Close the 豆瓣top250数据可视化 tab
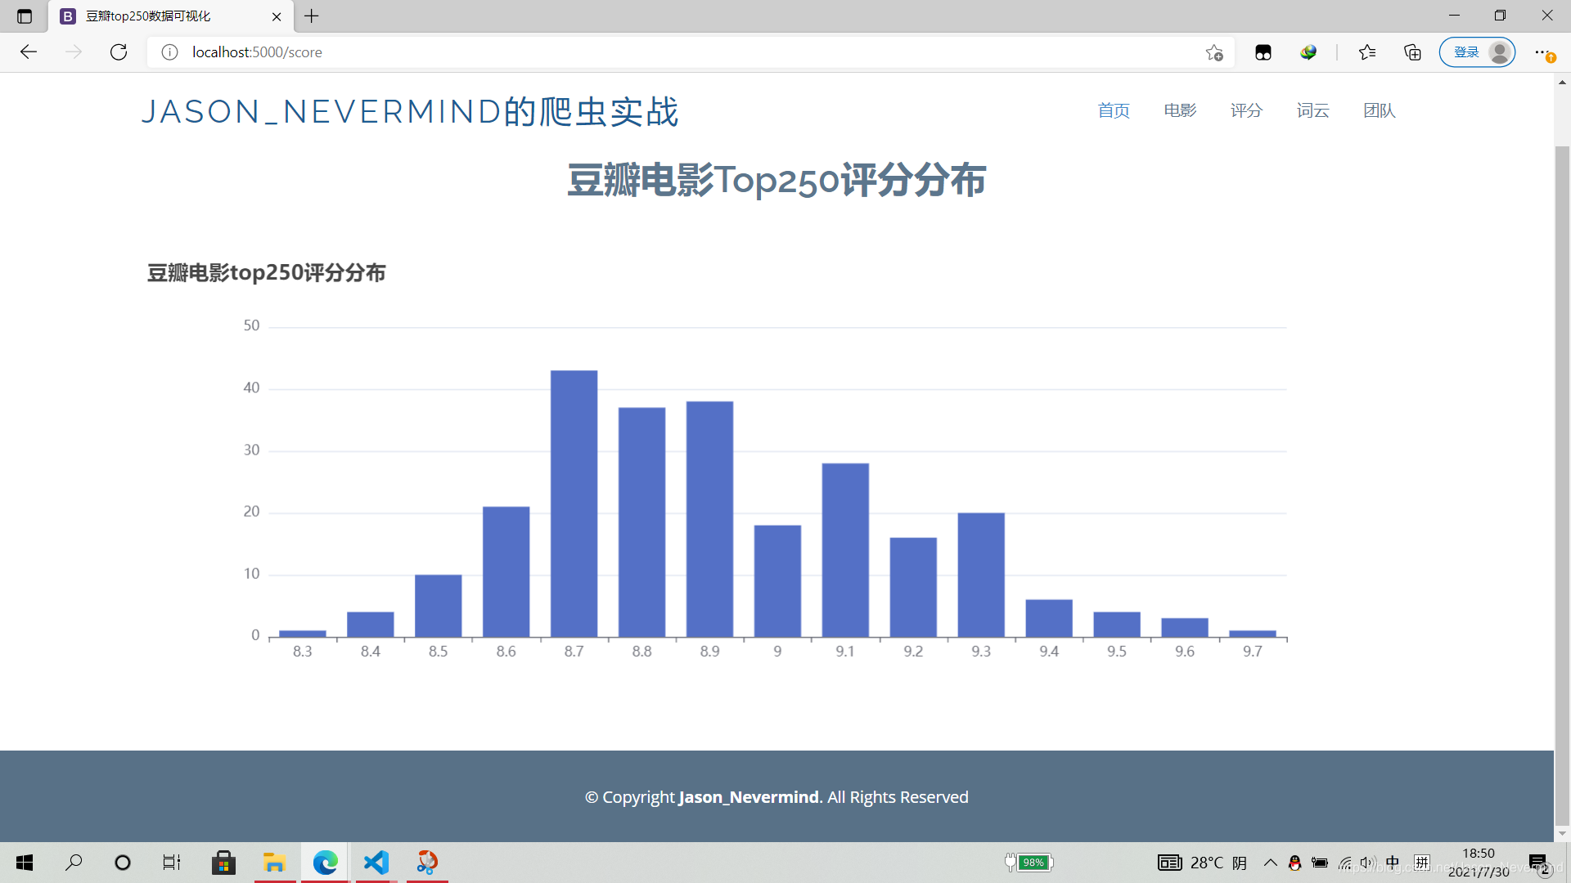The height and width of the screenshot is (883, 1571). [x=277, y=16]
